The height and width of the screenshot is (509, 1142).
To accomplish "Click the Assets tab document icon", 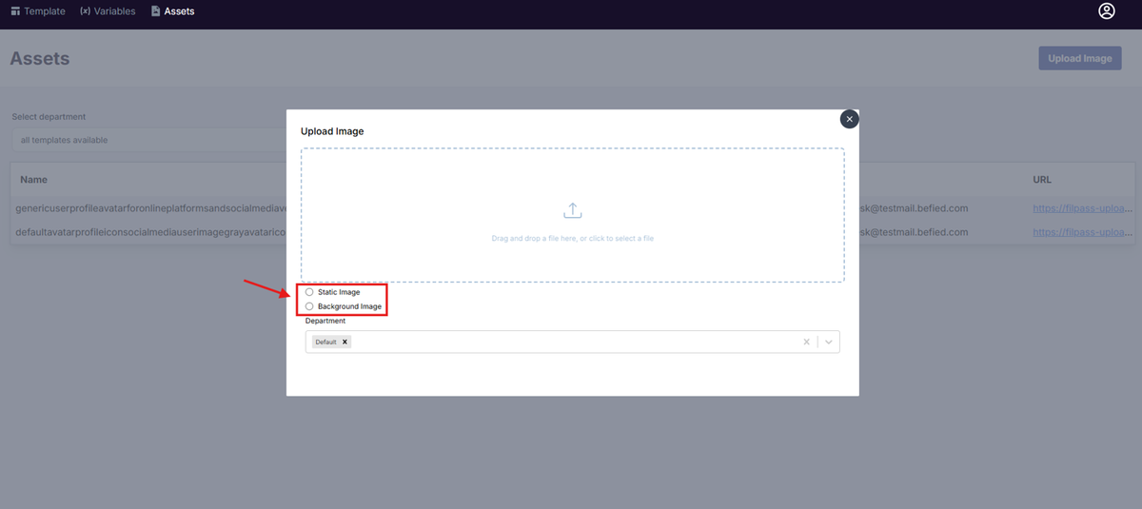I will tap(155, 11).
